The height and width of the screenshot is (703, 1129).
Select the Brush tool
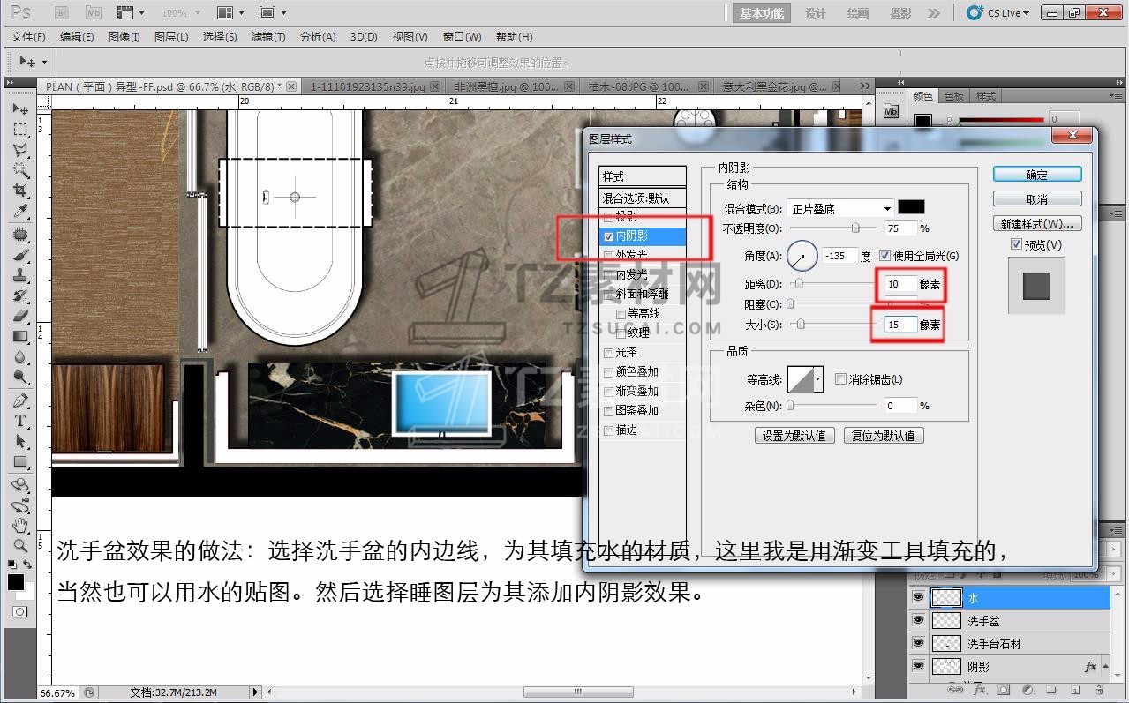pos(19,256)
